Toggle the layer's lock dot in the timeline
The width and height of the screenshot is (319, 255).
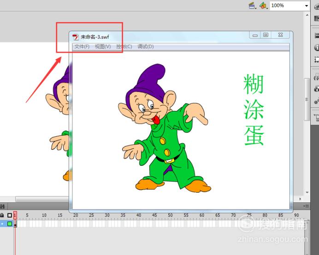(2, 224)
